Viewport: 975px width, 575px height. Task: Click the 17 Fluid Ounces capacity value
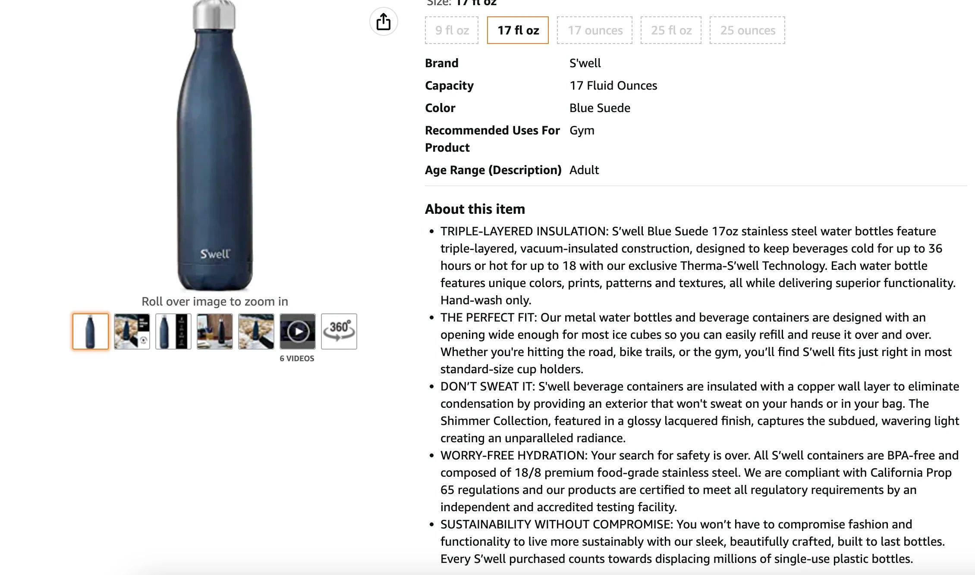[x=613, y=85]
